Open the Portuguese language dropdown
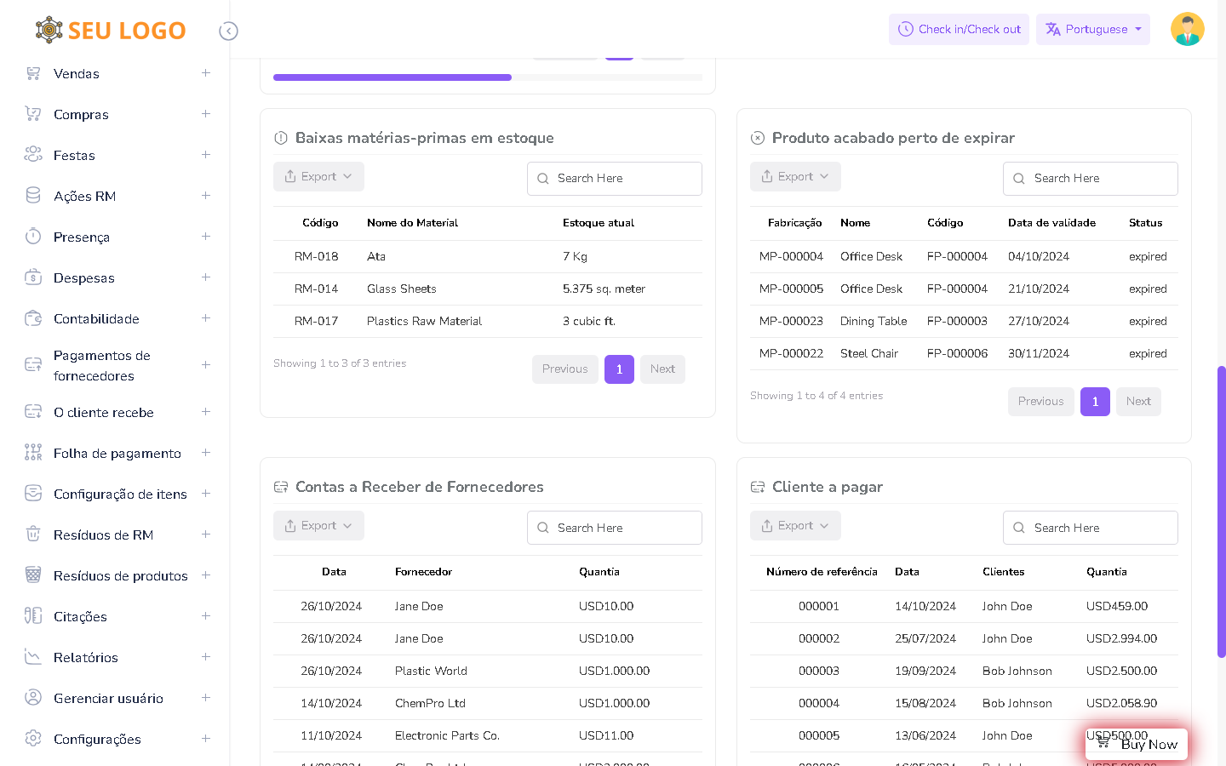 click(1092, 29)
